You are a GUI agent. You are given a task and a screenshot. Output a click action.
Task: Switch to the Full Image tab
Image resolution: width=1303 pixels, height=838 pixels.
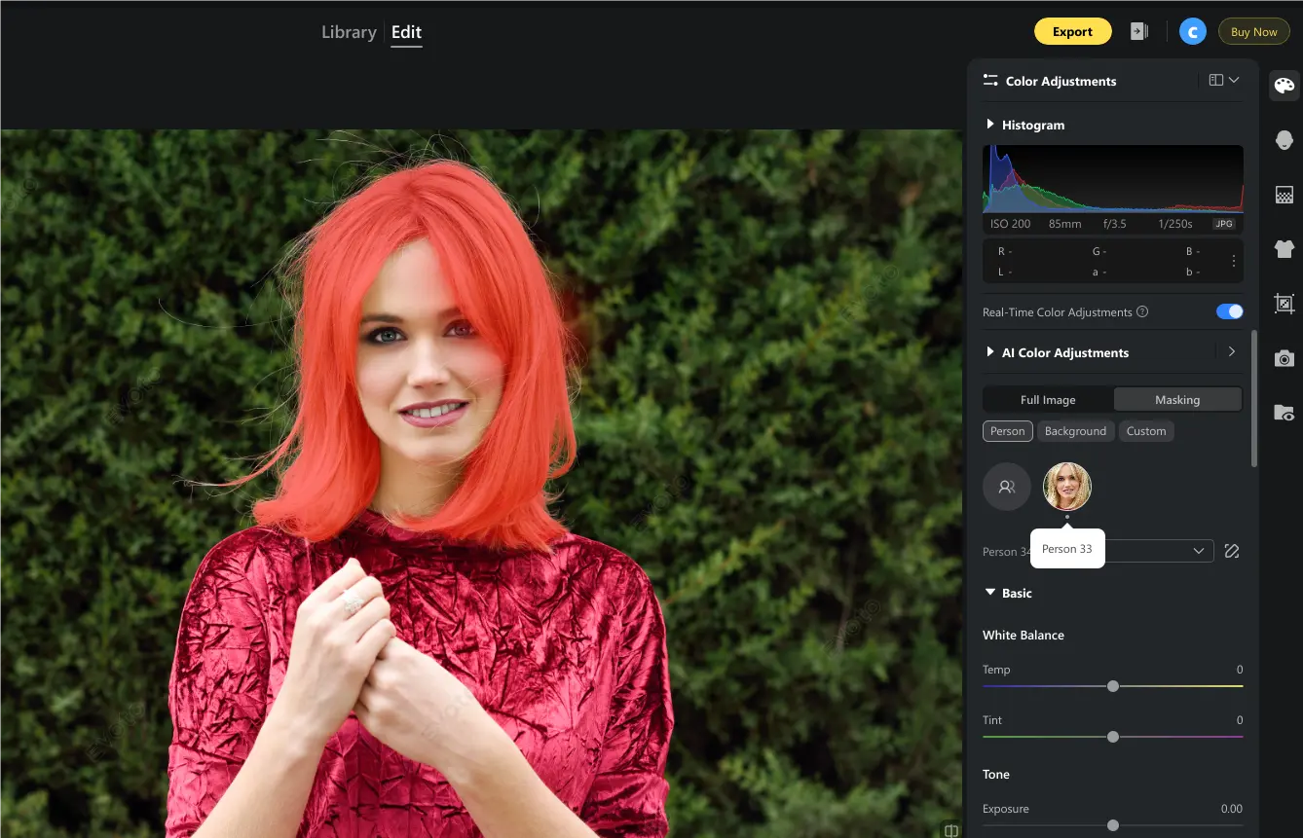(1048, 400)
